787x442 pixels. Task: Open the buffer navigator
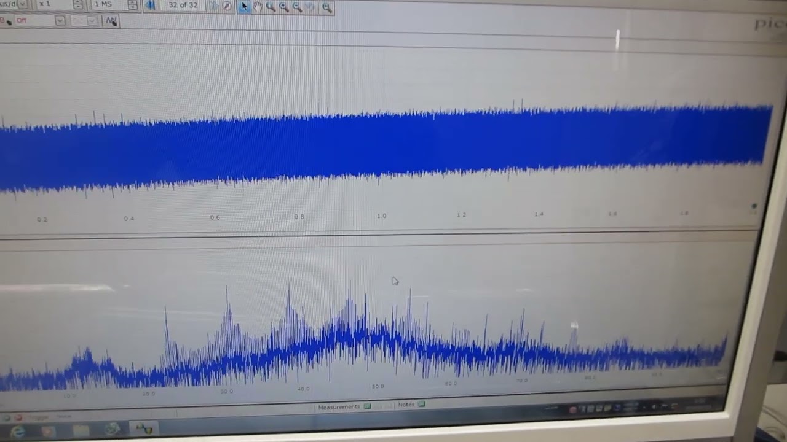tap(227, 6)
